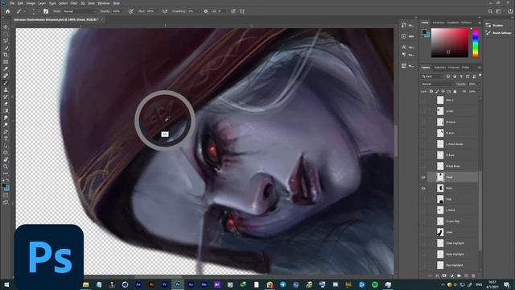
Task: Toggle pressure for brush size
Action: click(233, 11)
